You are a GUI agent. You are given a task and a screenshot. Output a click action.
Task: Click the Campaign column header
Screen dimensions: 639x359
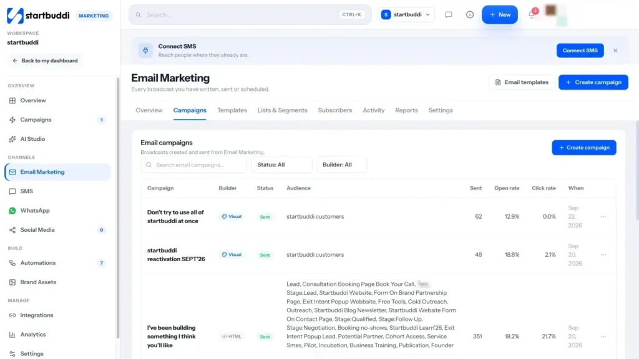tap(160, 188)
